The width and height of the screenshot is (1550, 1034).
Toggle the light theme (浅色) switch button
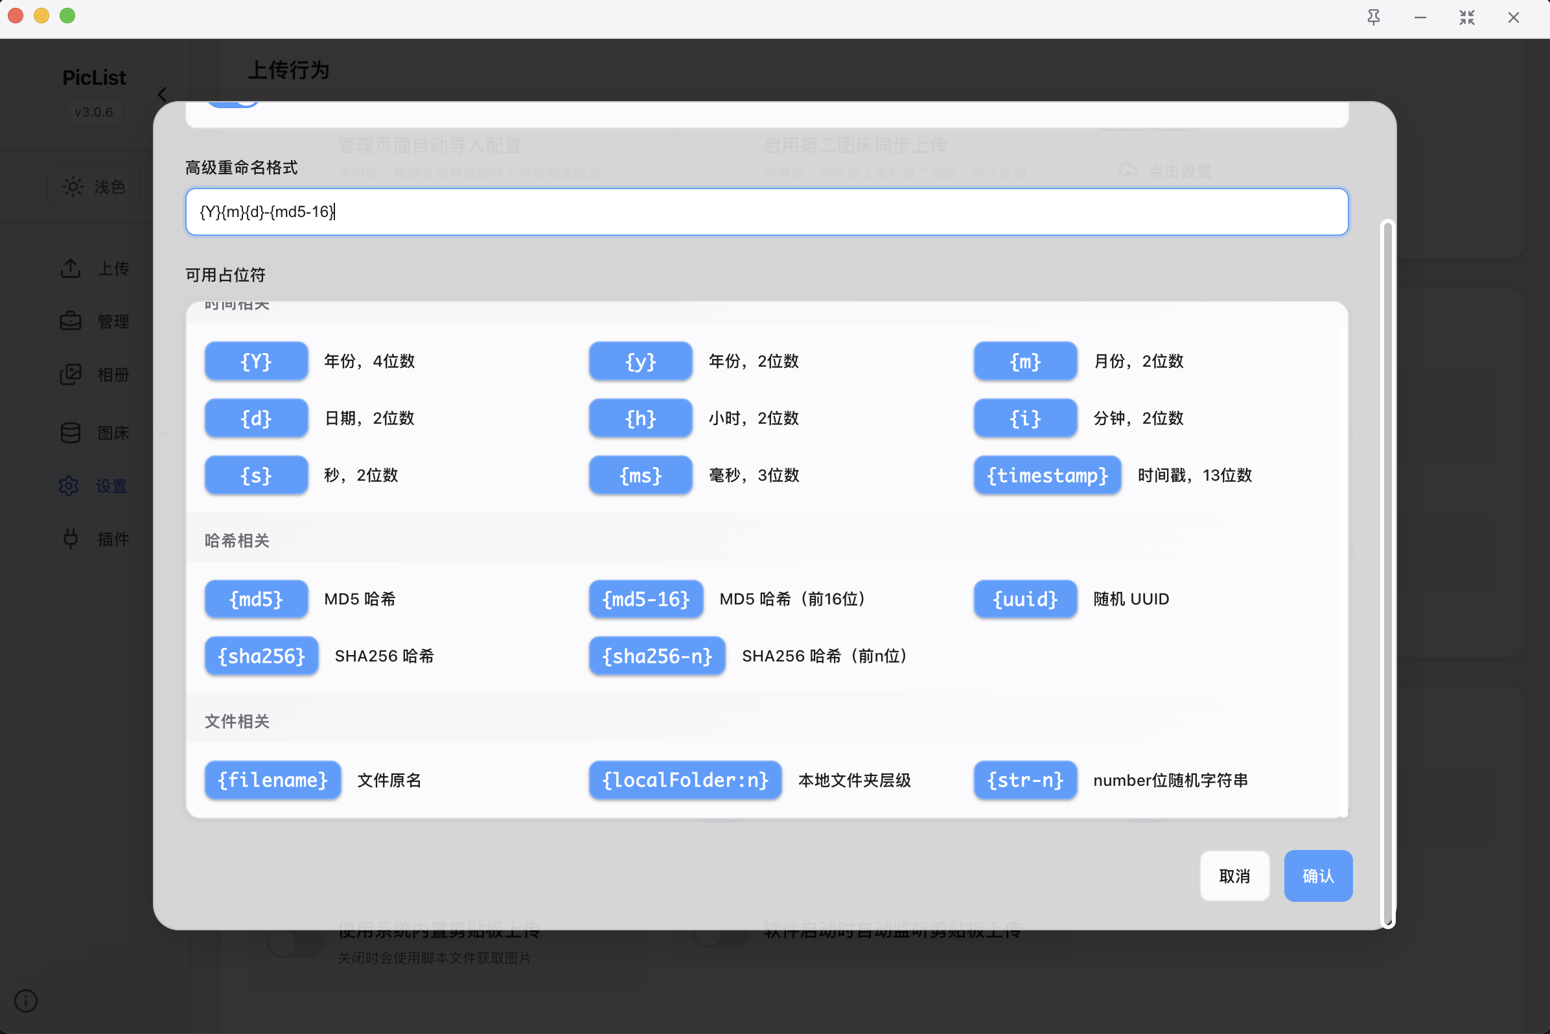(x=95, y=187)
